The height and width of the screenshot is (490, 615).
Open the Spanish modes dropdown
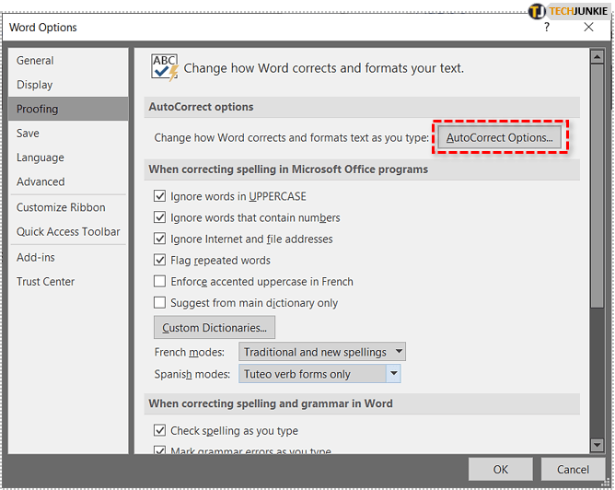point(393,374)
